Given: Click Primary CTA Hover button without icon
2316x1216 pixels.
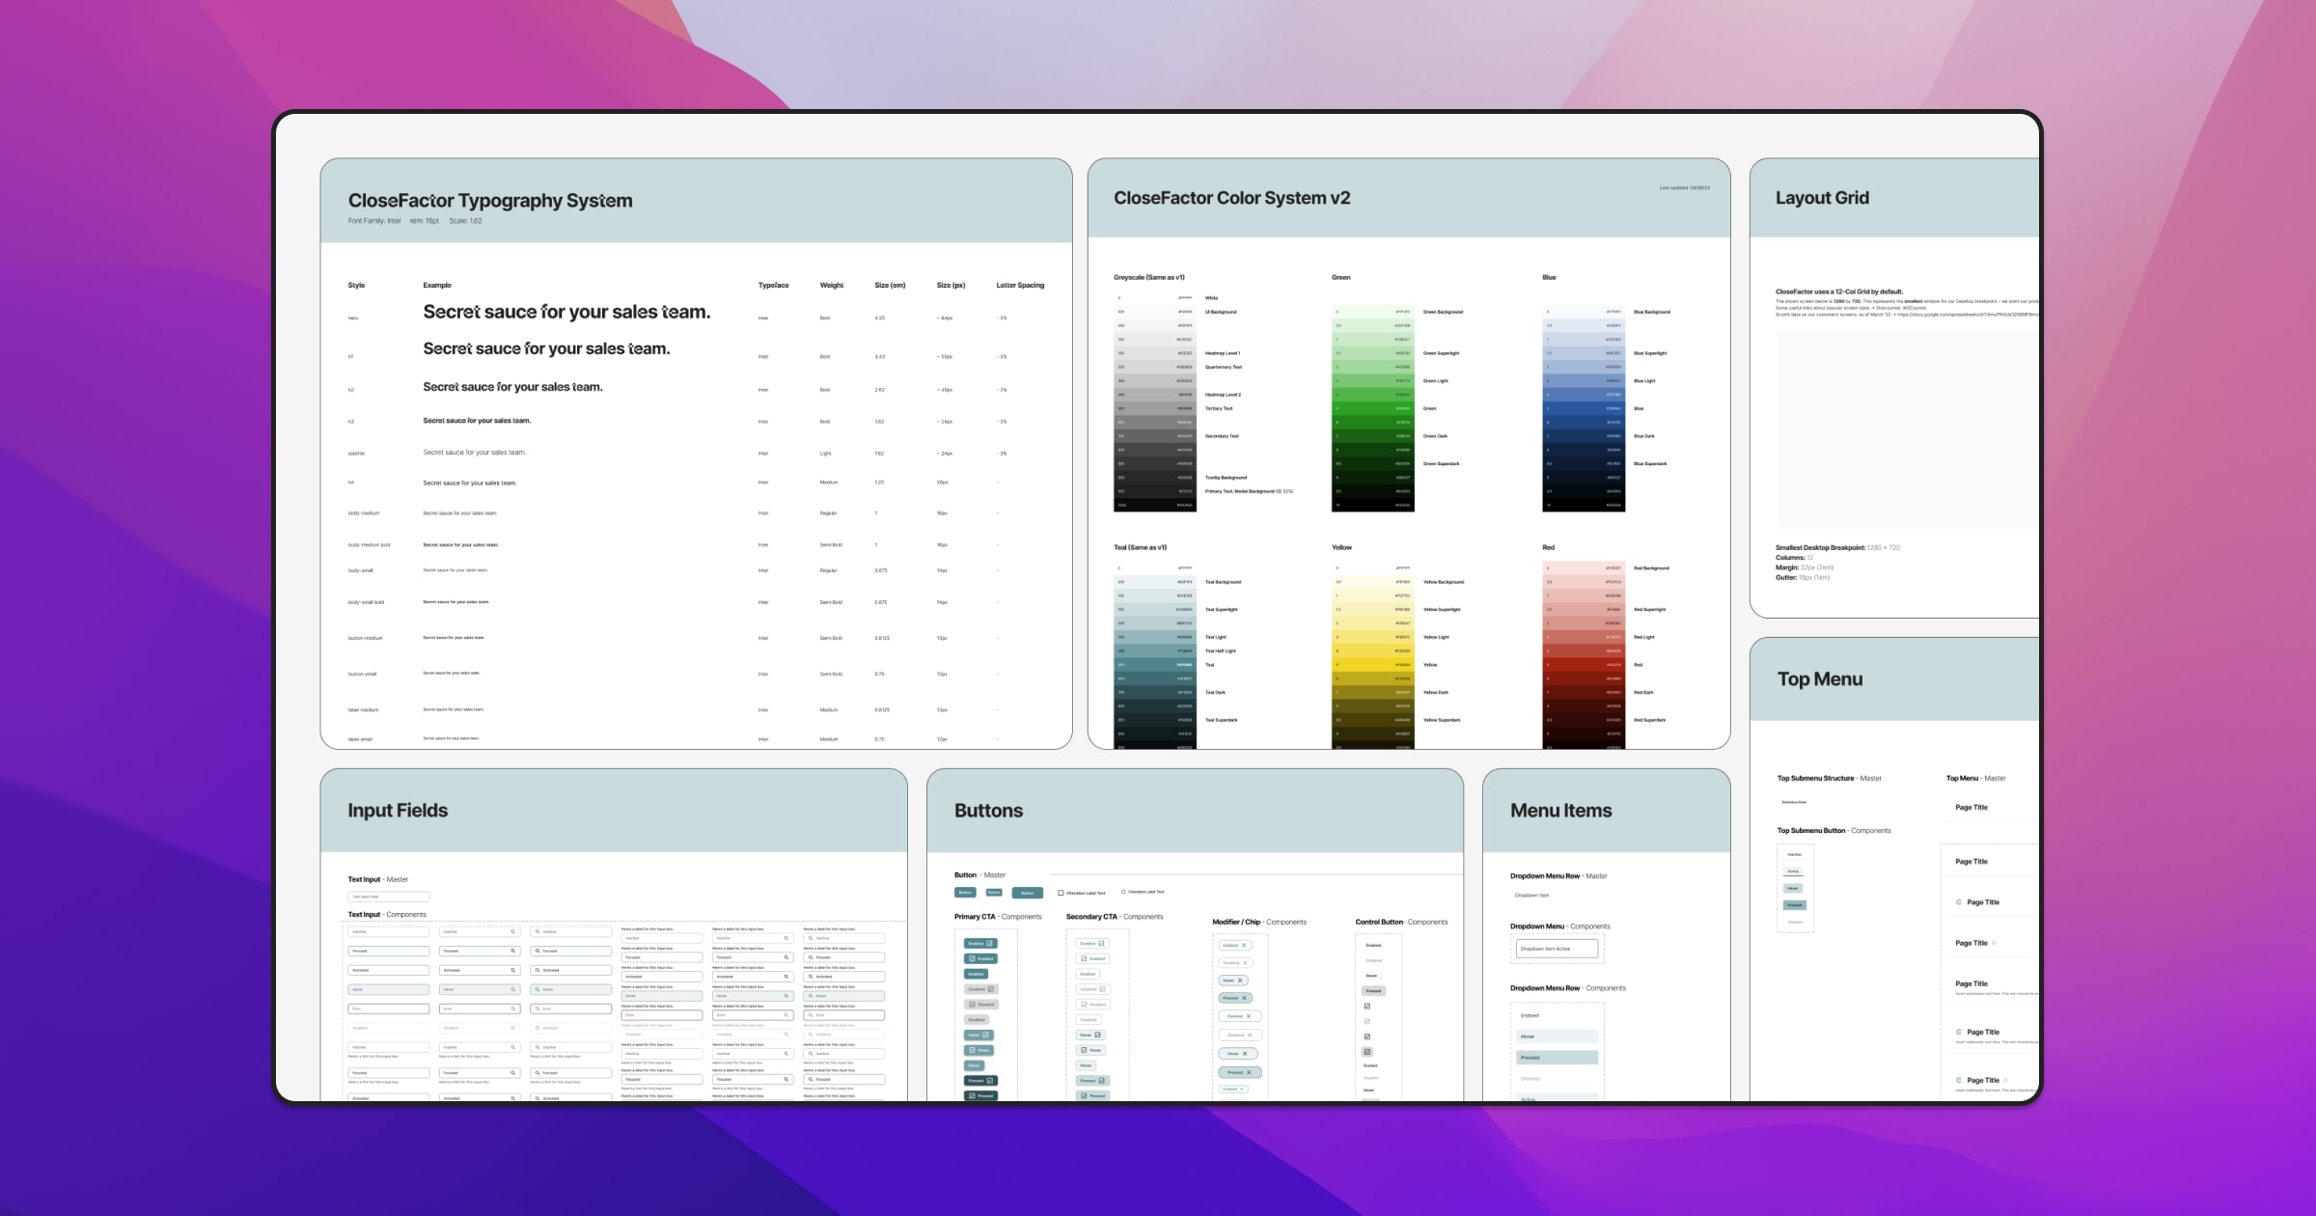Looking at the screenshot, I should (x=974, y=1065).
